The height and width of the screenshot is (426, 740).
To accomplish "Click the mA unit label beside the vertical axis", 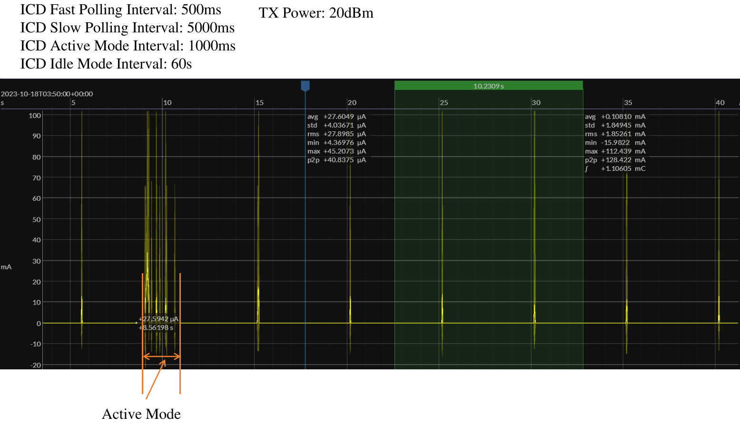I will (x=6, y=267).
